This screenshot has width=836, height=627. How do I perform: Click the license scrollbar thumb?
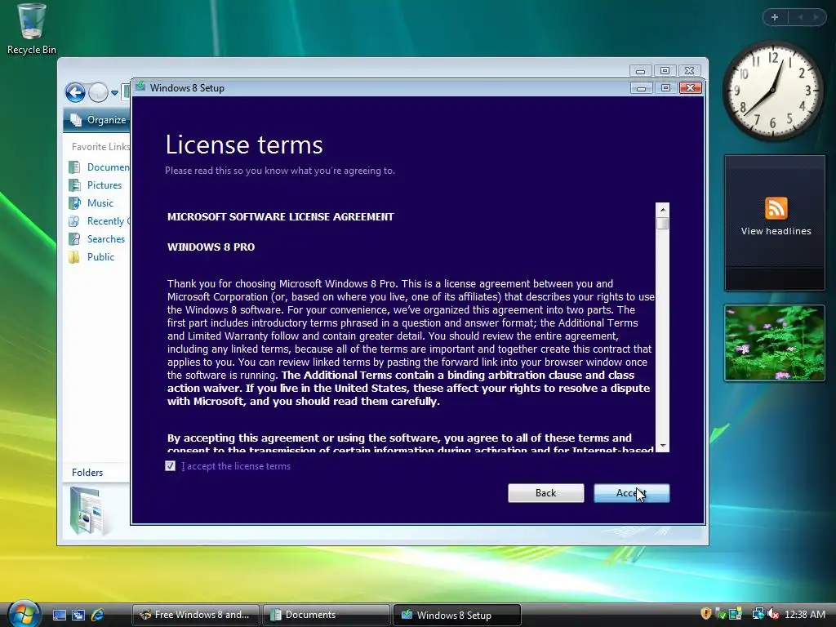pos(663,223)
